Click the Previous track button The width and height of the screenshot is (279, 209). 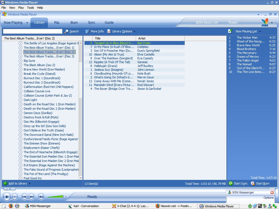click(24, 197)
